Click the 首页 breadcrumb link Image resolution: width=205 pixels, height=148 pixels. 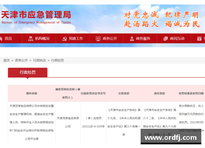pyautogui.click(x=7, y=61)
